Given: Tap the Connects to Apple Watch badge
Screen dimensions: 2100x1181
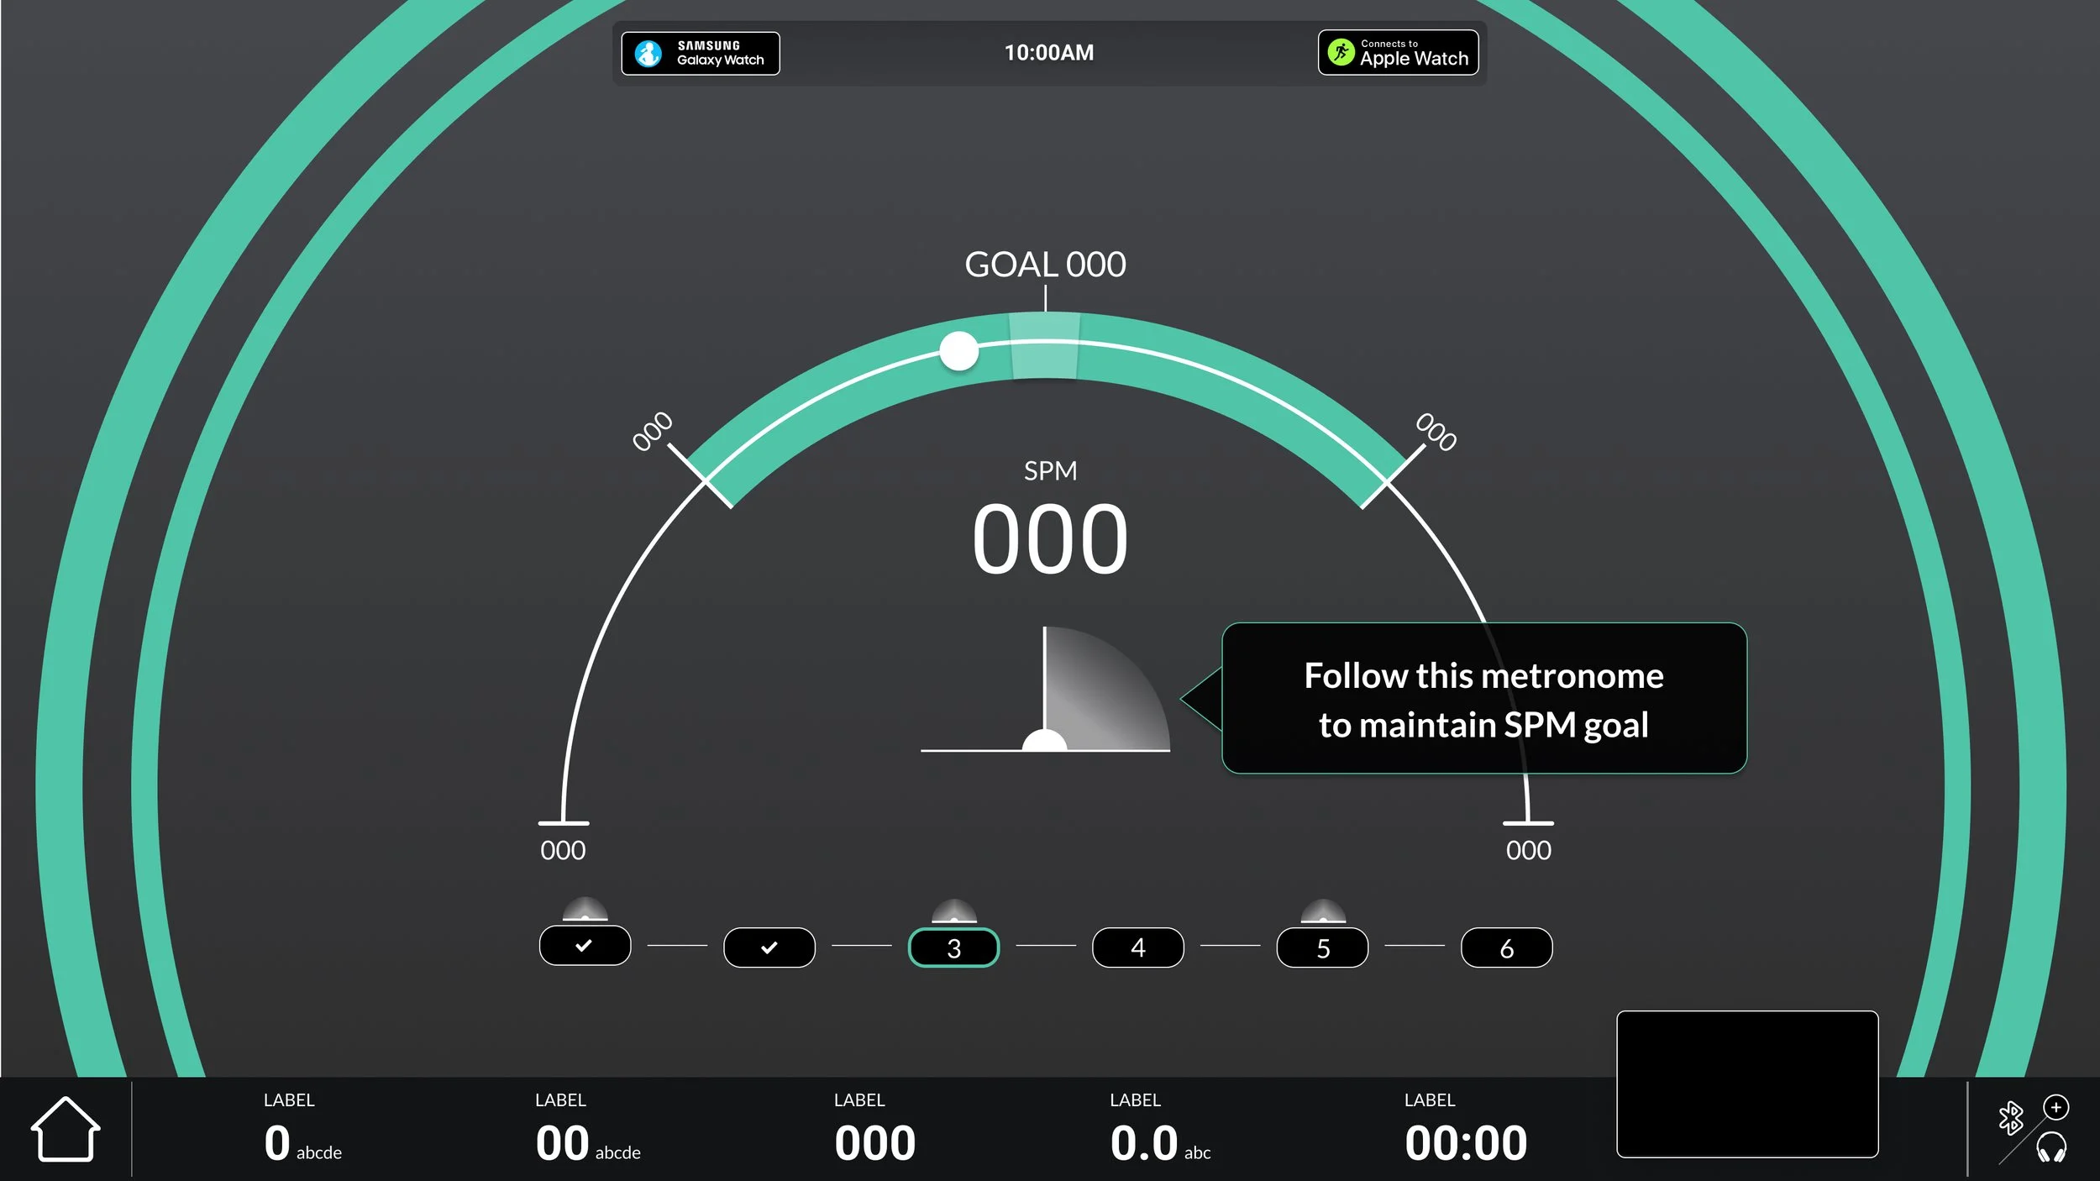Looking at the screenshot, I should click(x=1399, y=52).
